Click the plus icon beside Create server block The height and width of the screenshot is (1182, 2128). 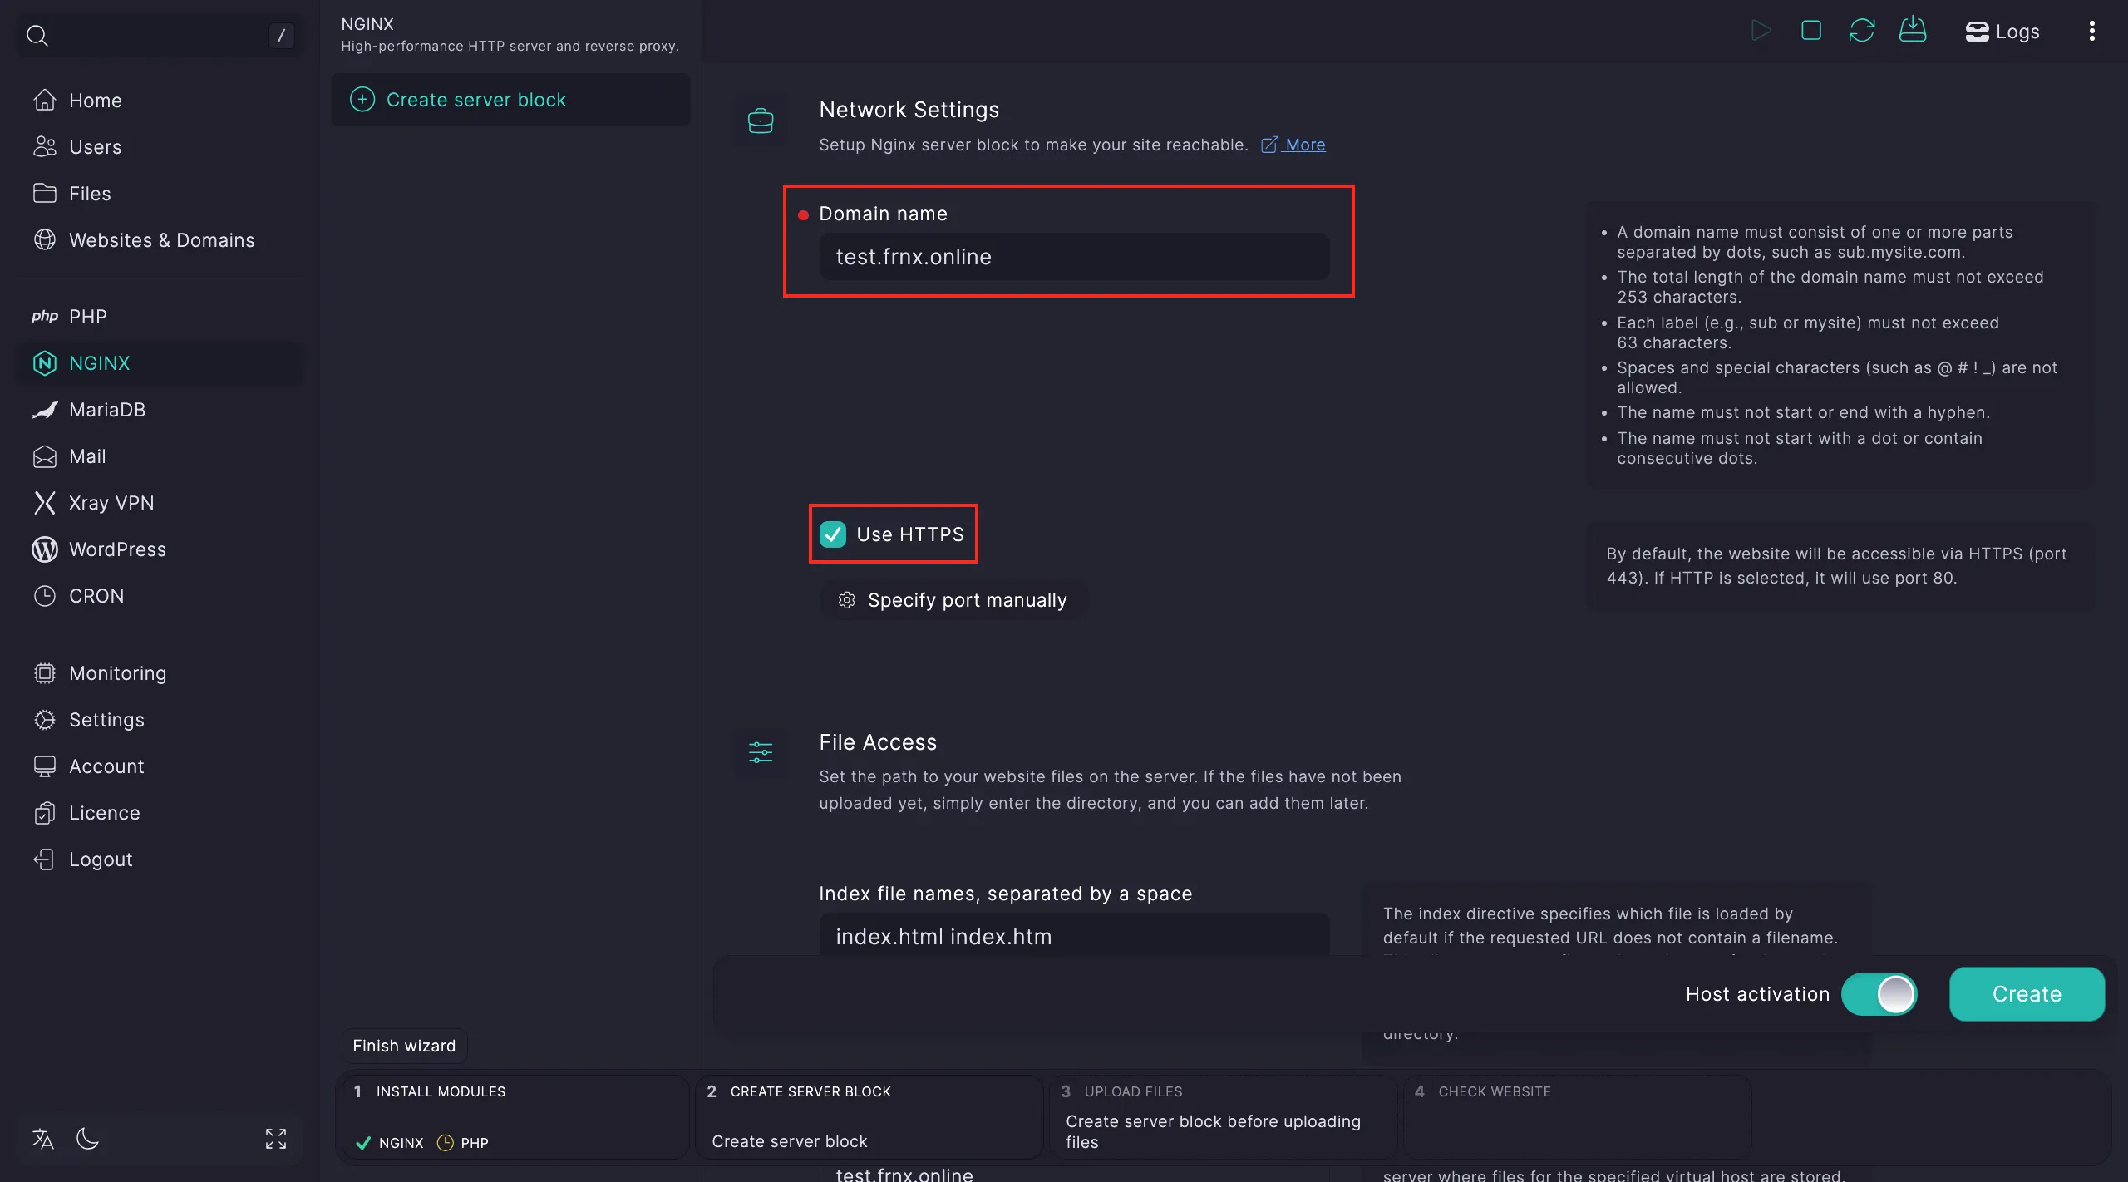point(362,100)
